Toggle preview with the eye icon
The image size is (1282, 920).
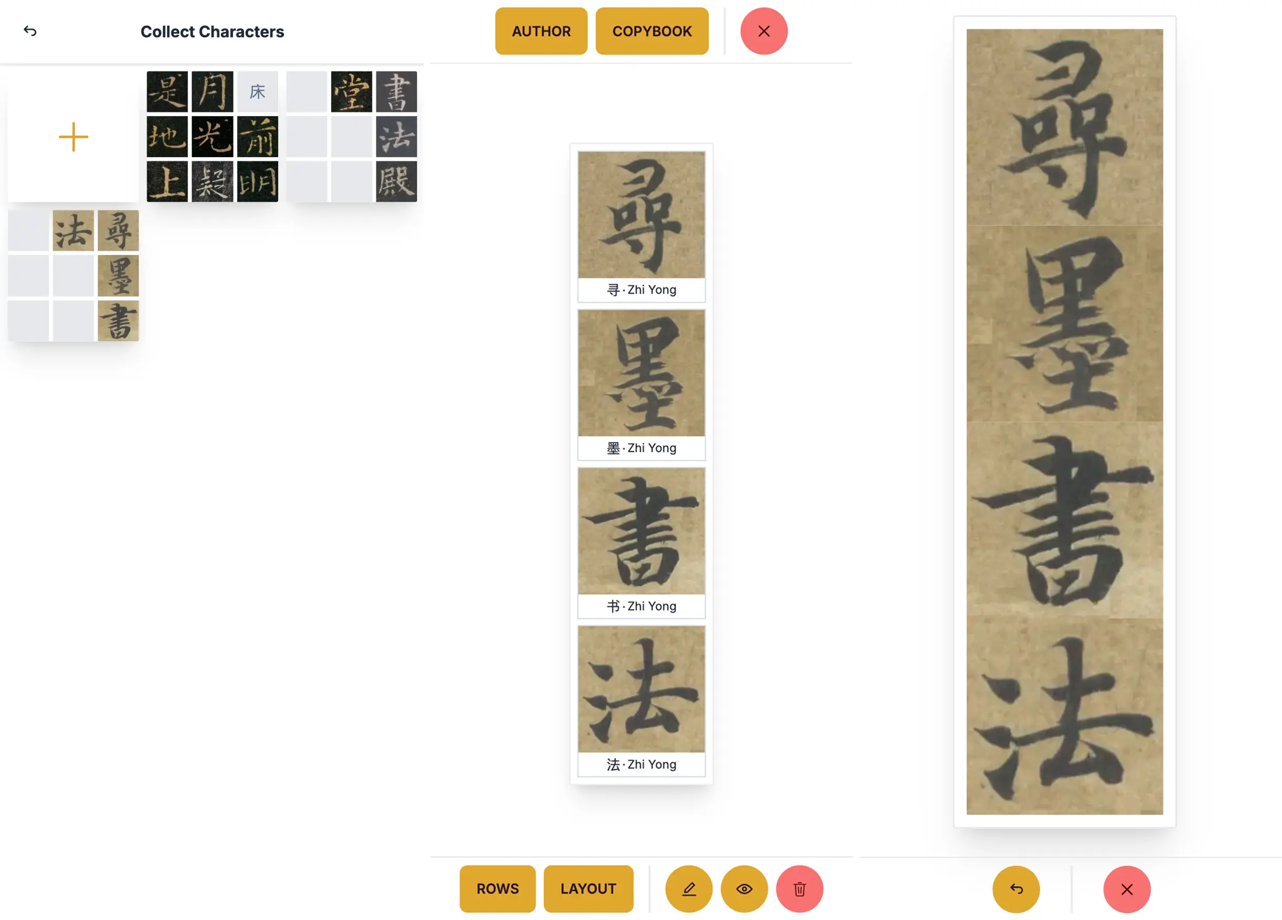[x=744, y=888]
